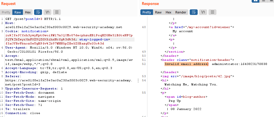Click the response line number 48
This screenshot has height=117, width=274.
tap(144, 27)
